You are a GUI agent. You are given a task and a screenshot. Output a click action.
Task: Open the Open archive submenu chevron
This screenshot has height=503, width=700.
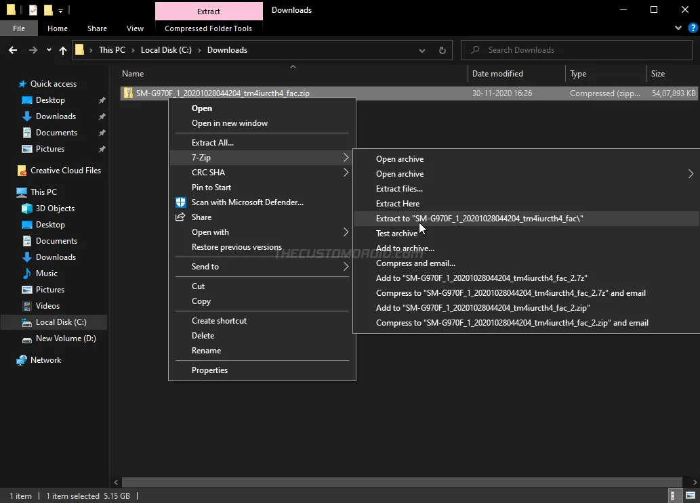coord(691,173)
